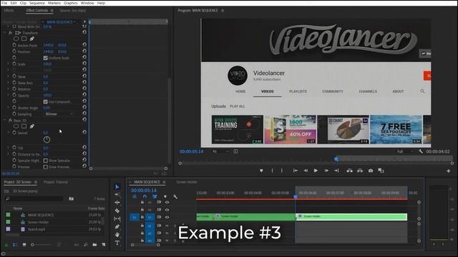Select the Track Select Forward tool
The width and height of the screenshot is (458, 257).
point(117,194)
